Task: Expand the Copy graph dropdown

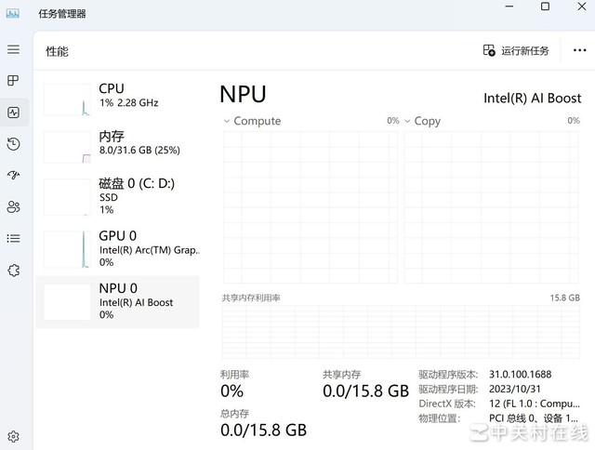Action: point(407,122)
